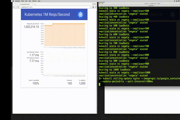Open the Terminal application menu
Screen dimensions: 180x120
pos(18,1)
